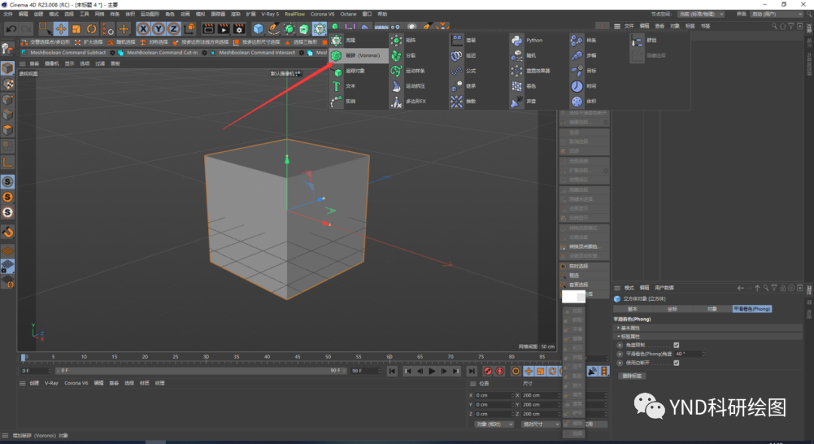
Task: Activate the Rotate tool
Action: pyautogui.click(x=92, y=29)
